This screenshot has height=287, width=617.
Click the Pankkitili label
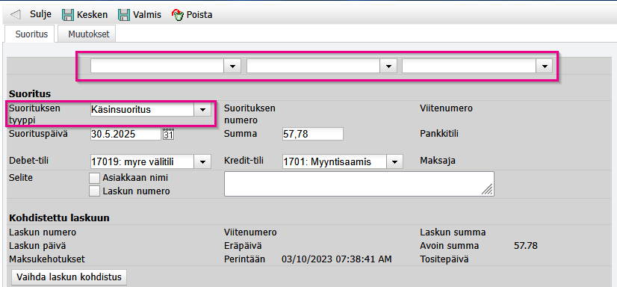[439, 134]
